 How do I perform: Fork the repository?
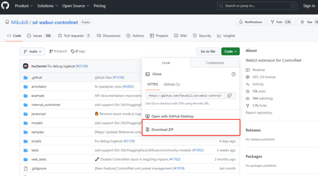(x=281, y=22)
